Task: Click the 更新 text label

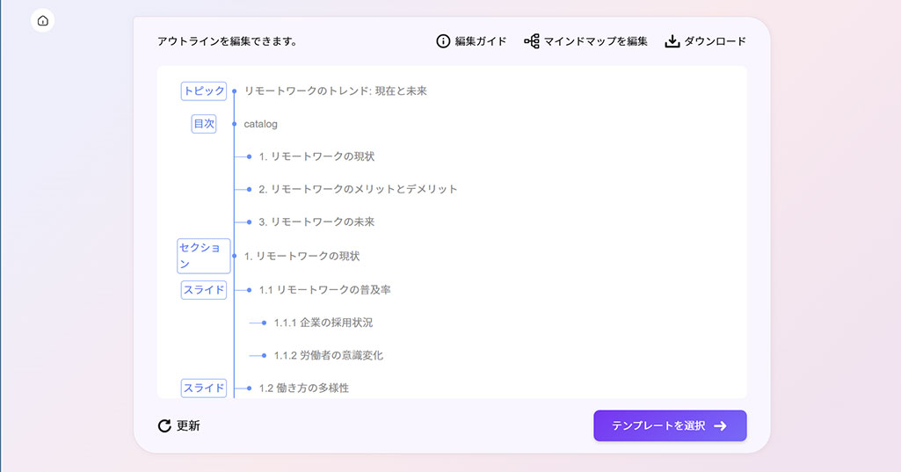Action: (188, 426)
